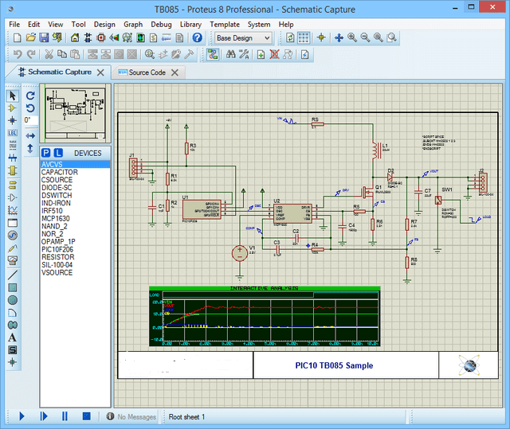510x429 pixels.
Task: Select the 2D line drawing tool
Action: [12, 274]
